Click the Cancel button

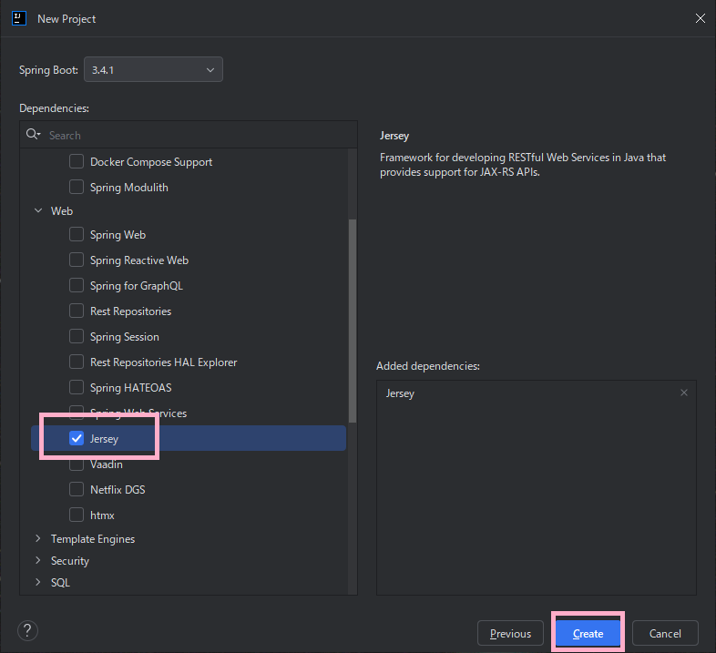click(665, 633)
